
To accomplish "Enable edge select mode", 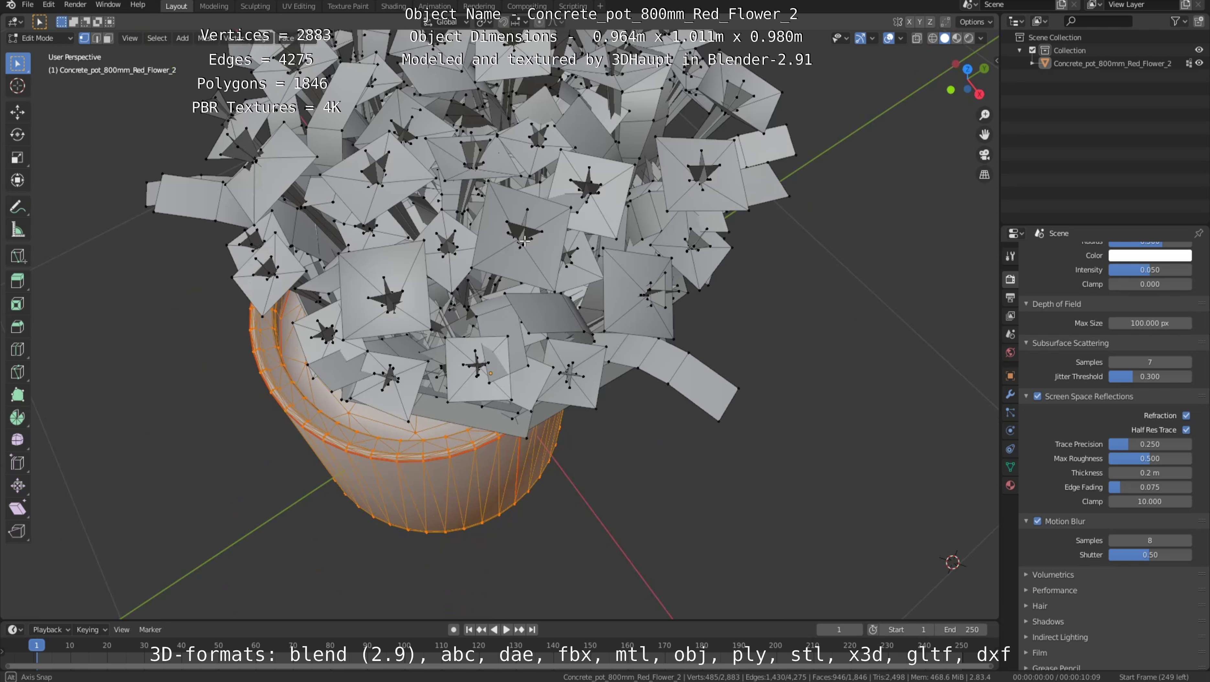I will point(96,38).
